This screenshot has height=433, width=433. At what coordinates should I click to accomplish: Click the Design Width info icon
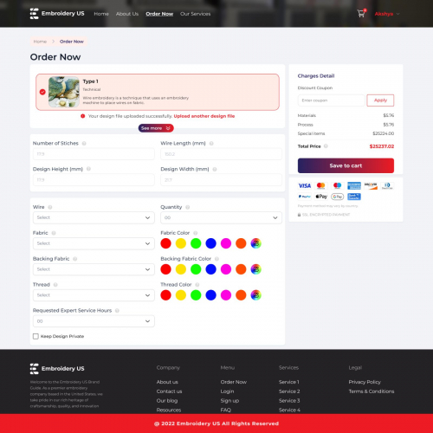coord(215,169)
